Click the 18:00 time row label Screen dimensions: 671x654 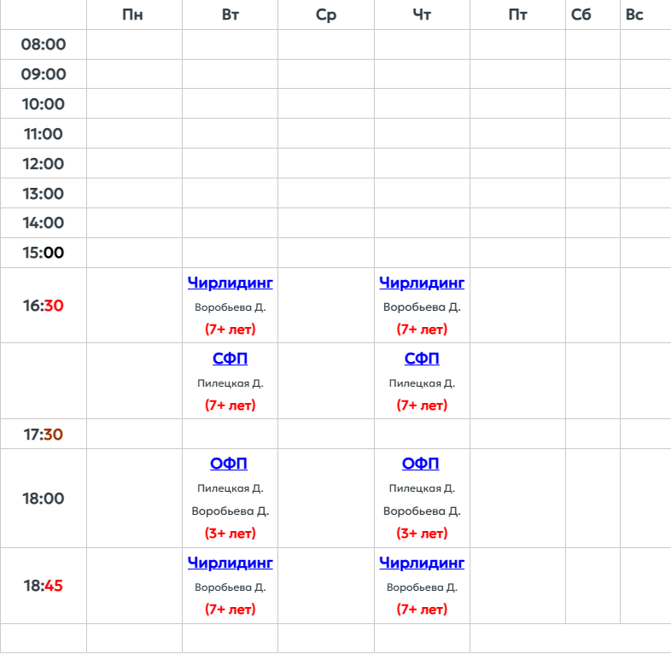[44, 499]
